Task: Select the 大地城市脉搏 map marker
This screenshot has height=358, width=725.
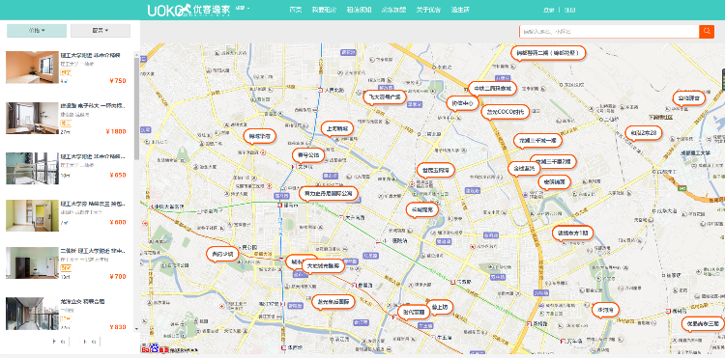Action: point(323,265)
